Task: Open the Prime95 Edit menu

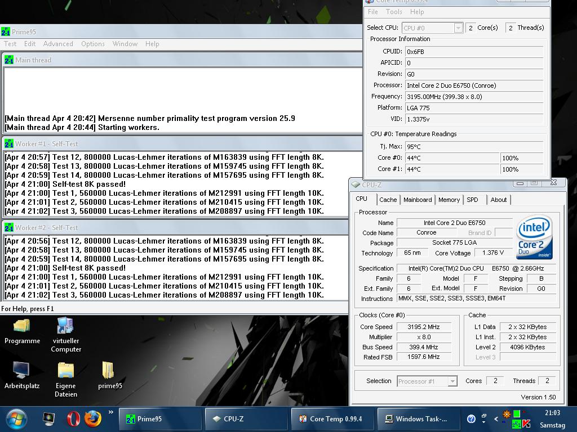Action: pyautogui.click(x=30, y=44)
